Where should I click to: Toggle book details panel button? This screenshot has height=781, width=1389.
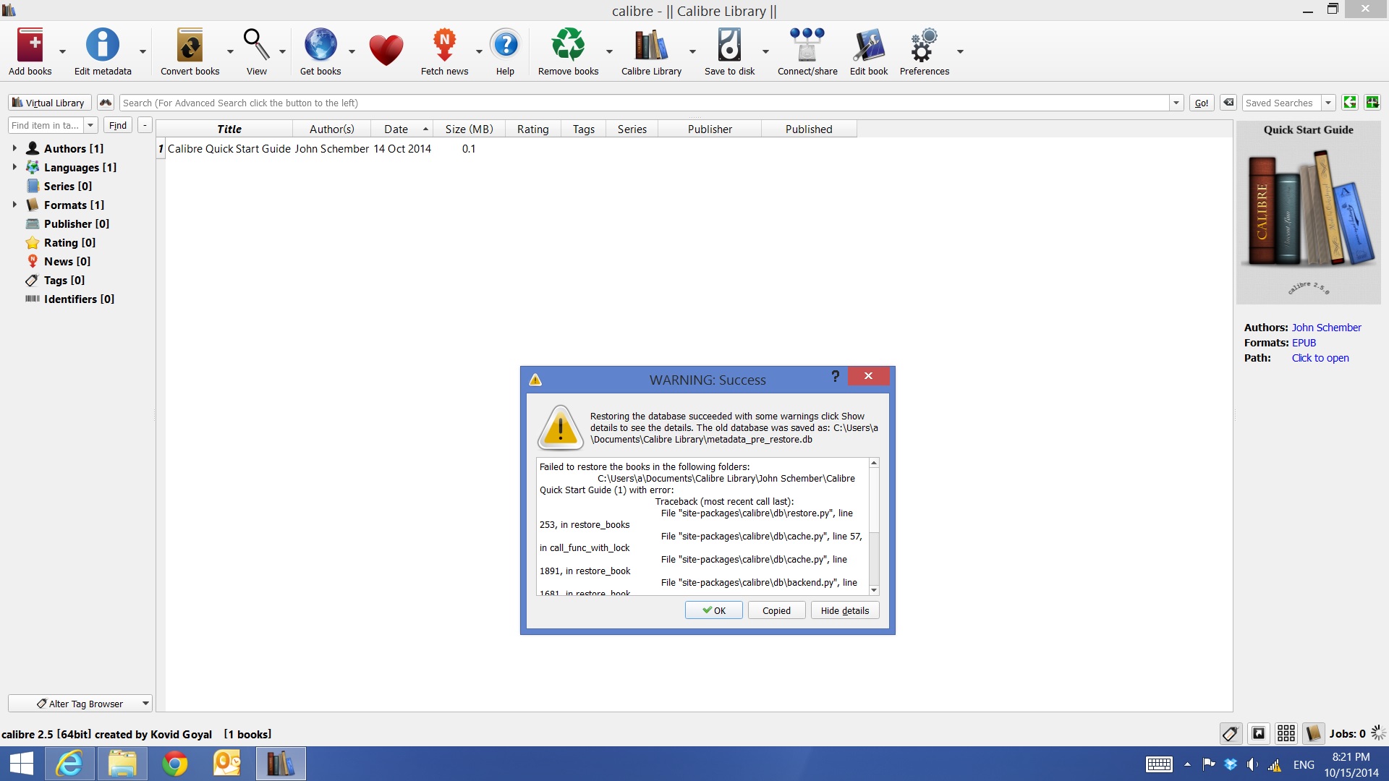pyautogui.click(x=1313, y=734)
